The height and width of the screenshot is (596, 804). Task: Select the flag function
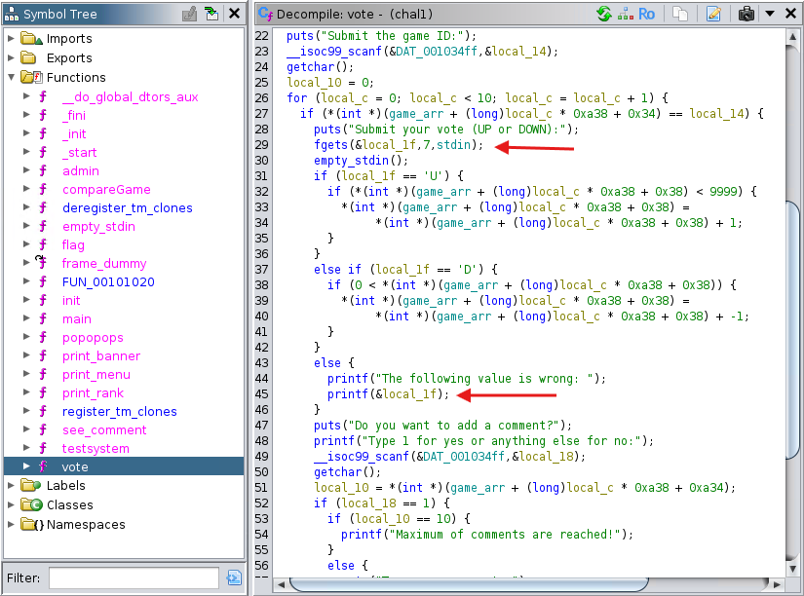click(73, 244)
